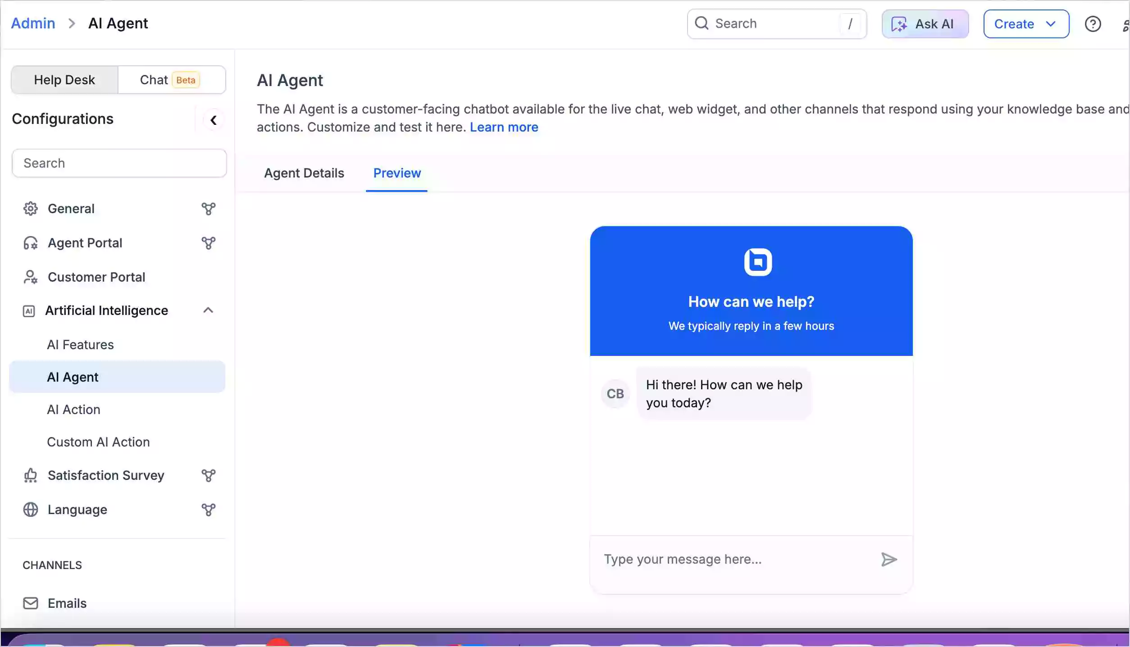Click the workflow icon beside Language

pyautogui.click(x=208, y=510)
